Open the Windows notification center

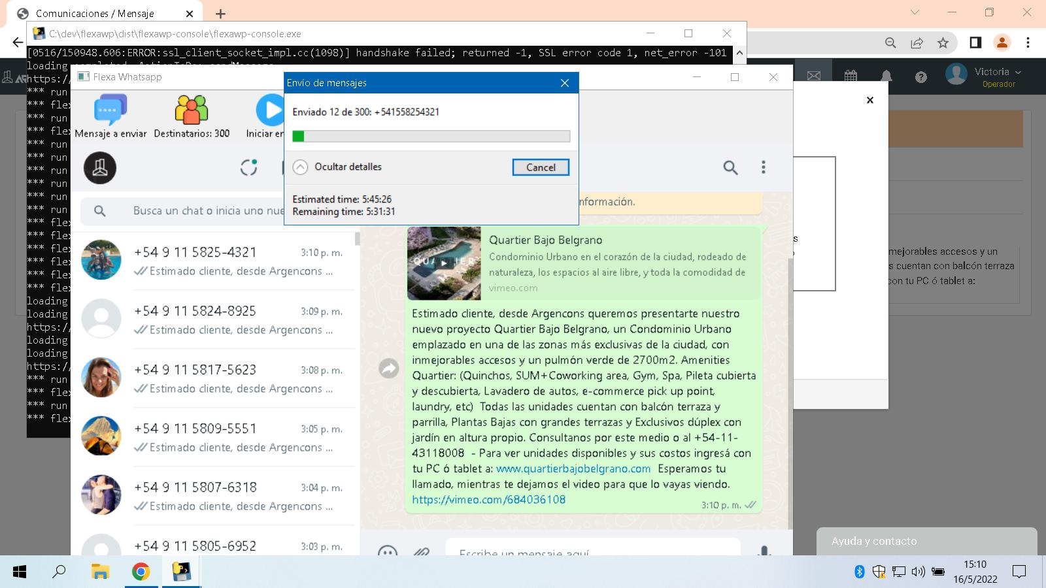tap(1019, 572)
